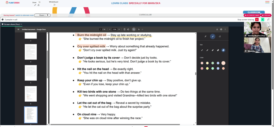Toggle the annotation draw mode button
Viewport: 274px width, 127px height.
coord(134,29)
